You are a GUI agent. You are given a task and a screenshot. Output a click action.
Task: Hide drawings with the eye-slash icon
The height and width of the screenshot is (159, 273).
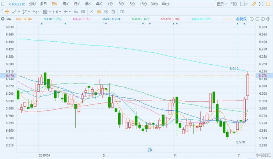[x=106, y=12]
